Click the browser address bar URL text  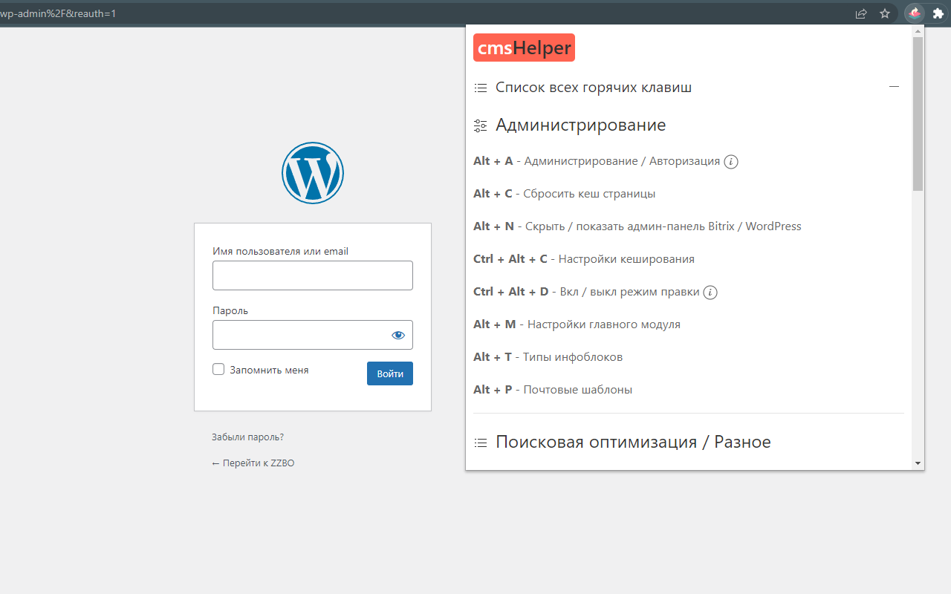pos(58,13)
